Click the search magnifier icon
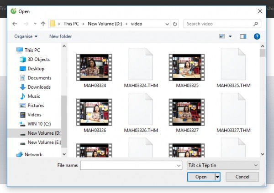 pos(256,24)
